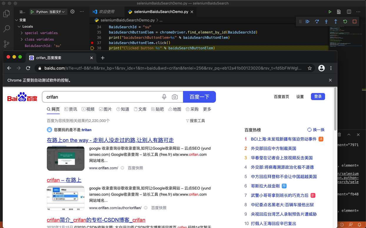Click the open-changes icon in editor title
Viewport: 366px width, 228px height.
click(x=339, y=12)
